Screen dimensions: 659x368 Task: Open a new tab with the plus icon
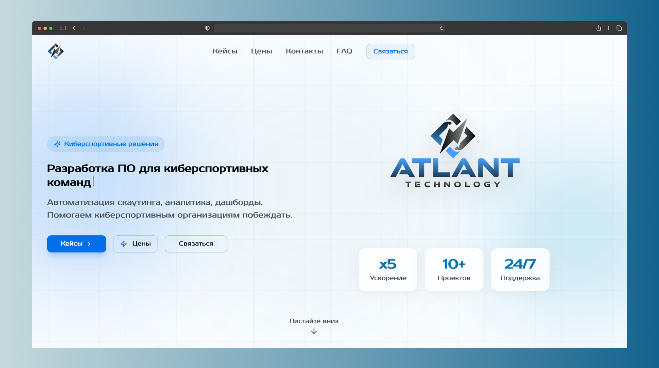[x=609, y=28]
